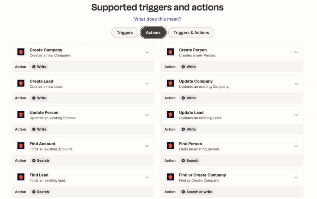Select the Triggers & Actions tab
Image resolution: width=317 pixels, height=199 pixels.
191,32
